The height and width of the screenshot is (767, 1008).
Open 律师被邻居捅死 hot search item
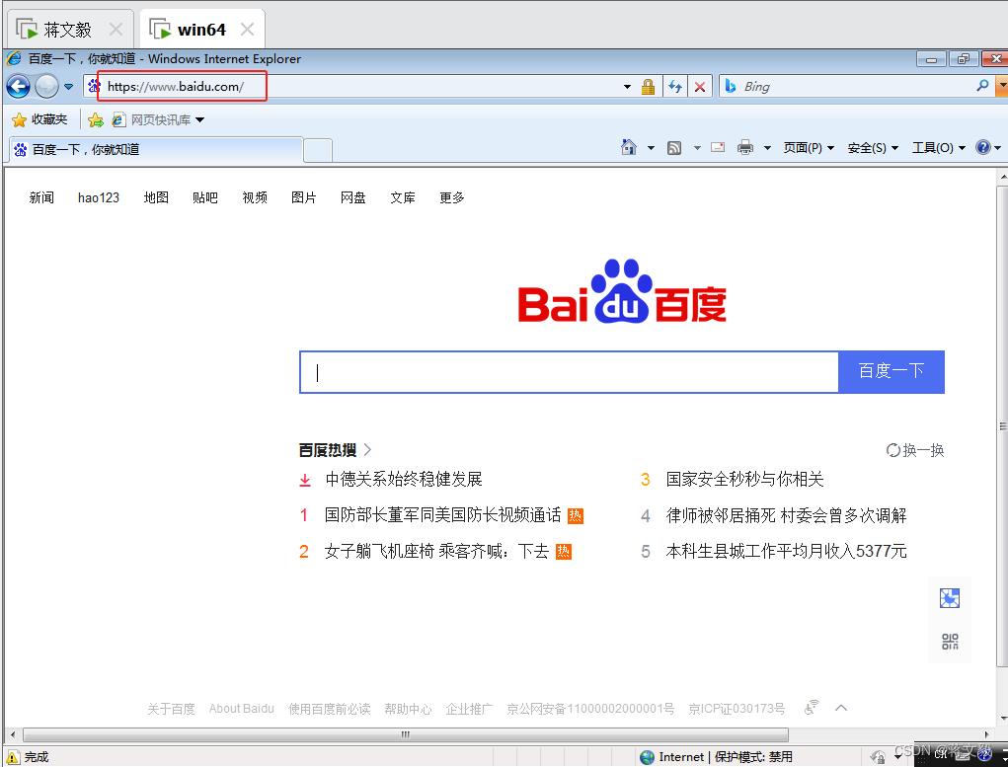point(786,515)
